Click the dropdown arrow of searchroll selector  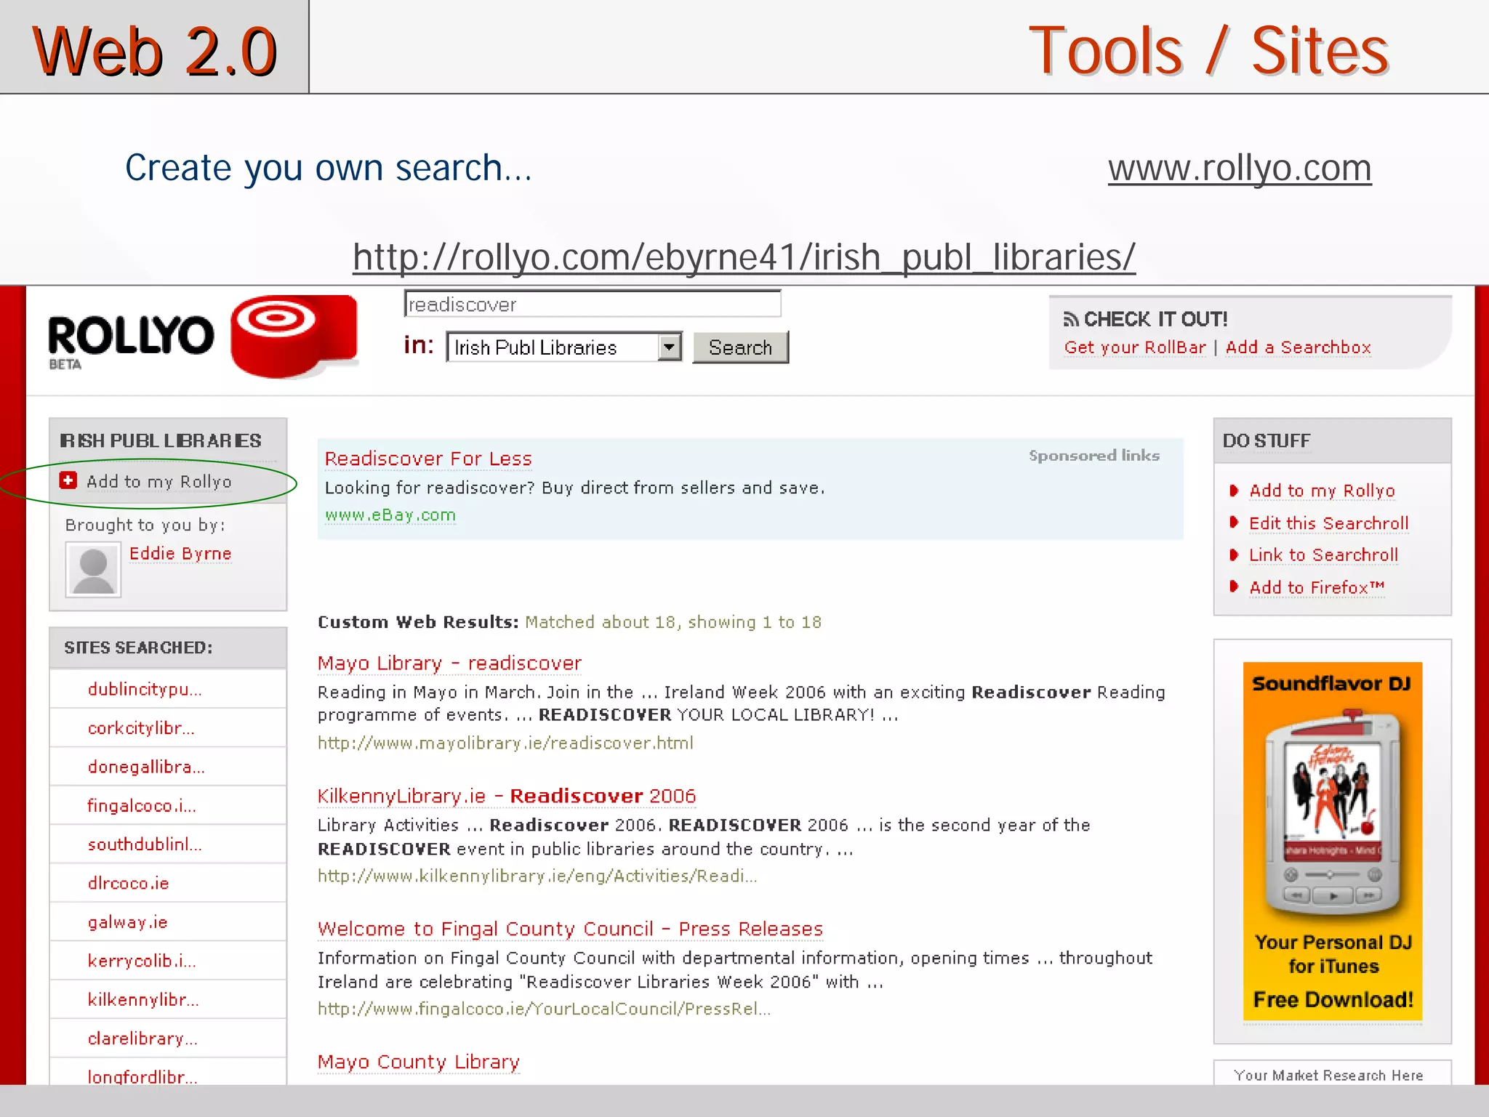click(x=670, y=347)
